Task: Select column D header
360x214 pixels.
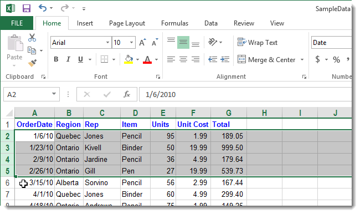Action: tap(135, 113)
